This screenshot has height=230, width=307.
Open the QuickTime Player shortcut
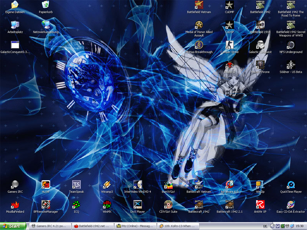[x=291, y=185]
